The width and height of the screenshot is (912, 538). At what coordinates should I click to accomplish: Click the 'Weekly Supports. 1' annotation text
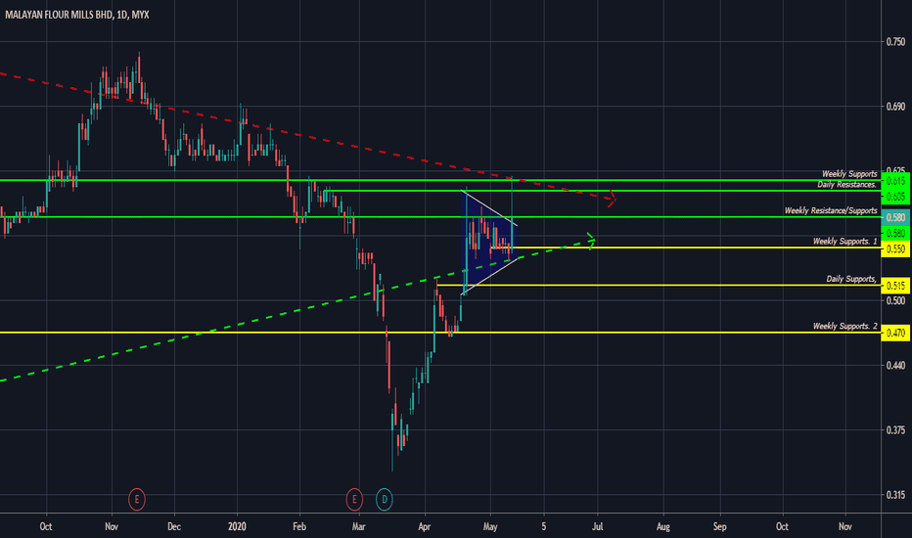tap(845, 241)
